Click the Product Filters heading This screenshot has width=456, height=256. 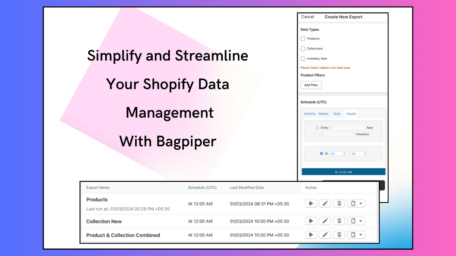pyautogui.click(x=312, y=75)
